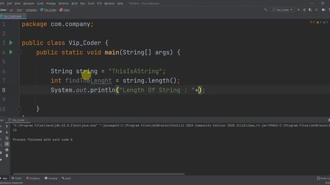This screenshot has width=330, height=185.
Task: Collapse main method using fold marker at line 4
Action: point(19,52)
